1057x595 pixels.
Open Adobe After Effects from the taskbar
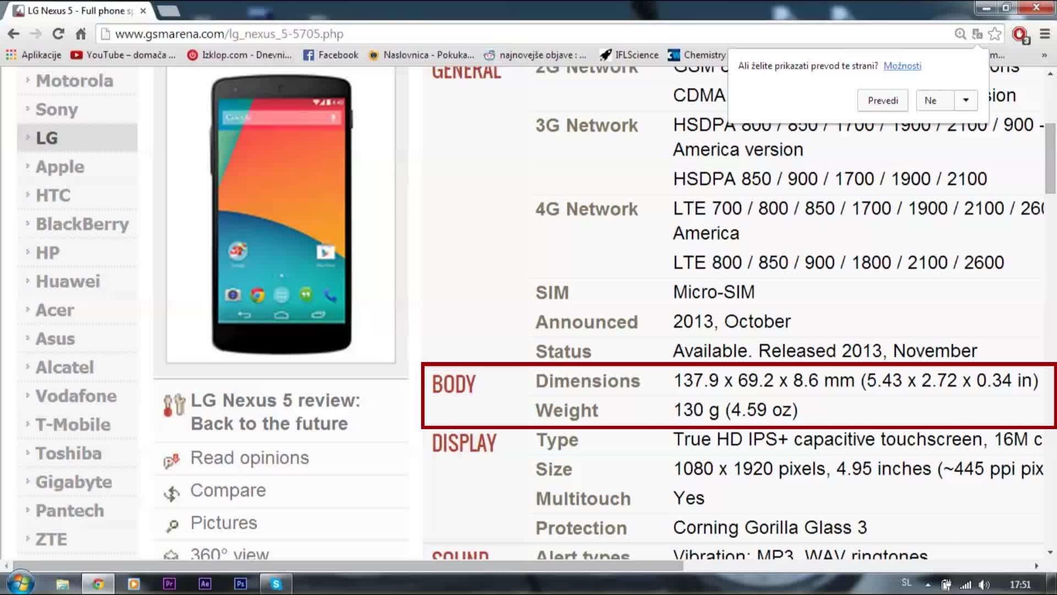tap(205, 584)
